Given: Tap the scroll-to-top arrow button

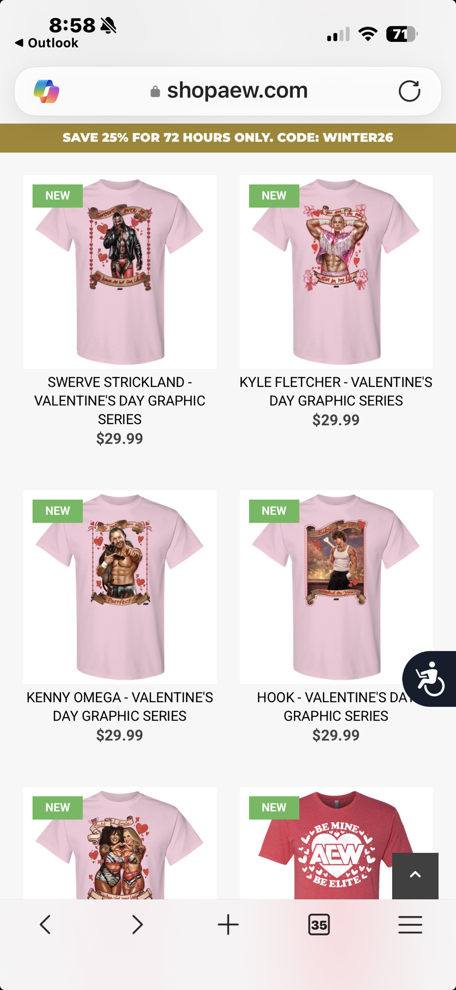Looking at the screenshot, I should coord(415,875).
